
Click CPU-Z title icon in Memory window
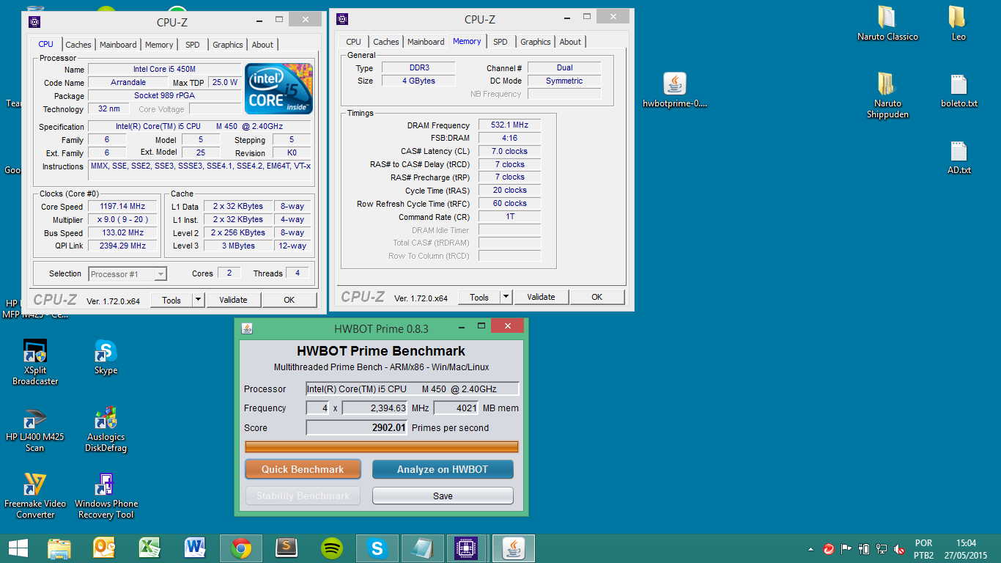342,19
